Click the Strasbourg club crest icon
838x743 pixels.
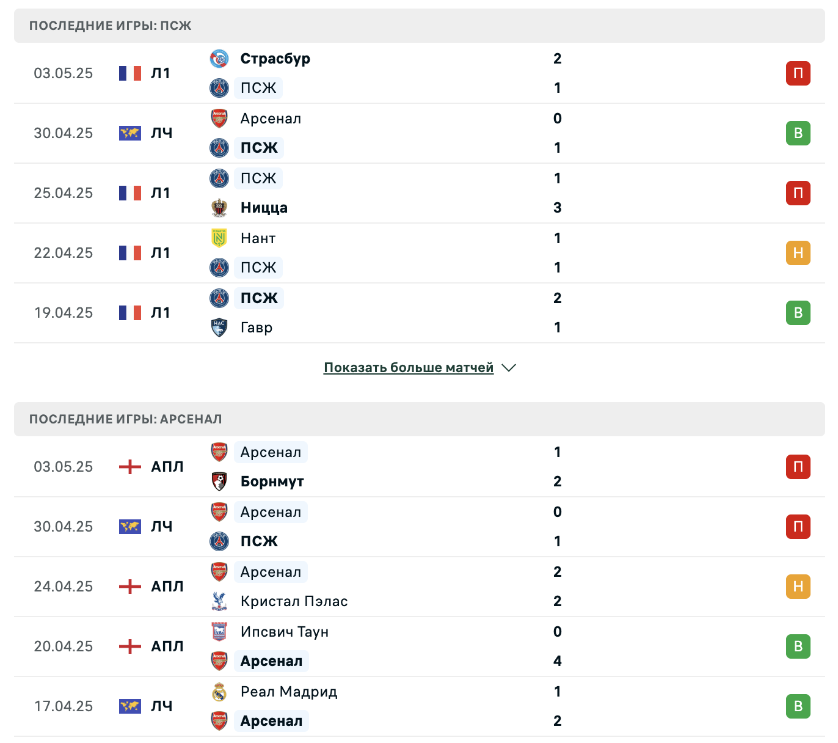pos(219,59)
